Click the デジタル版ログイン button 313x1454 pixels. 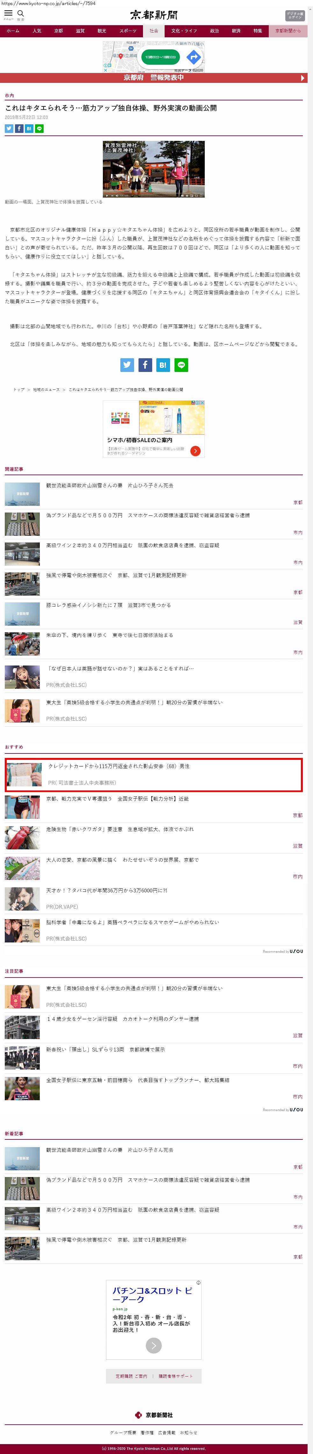coord(295,15)
